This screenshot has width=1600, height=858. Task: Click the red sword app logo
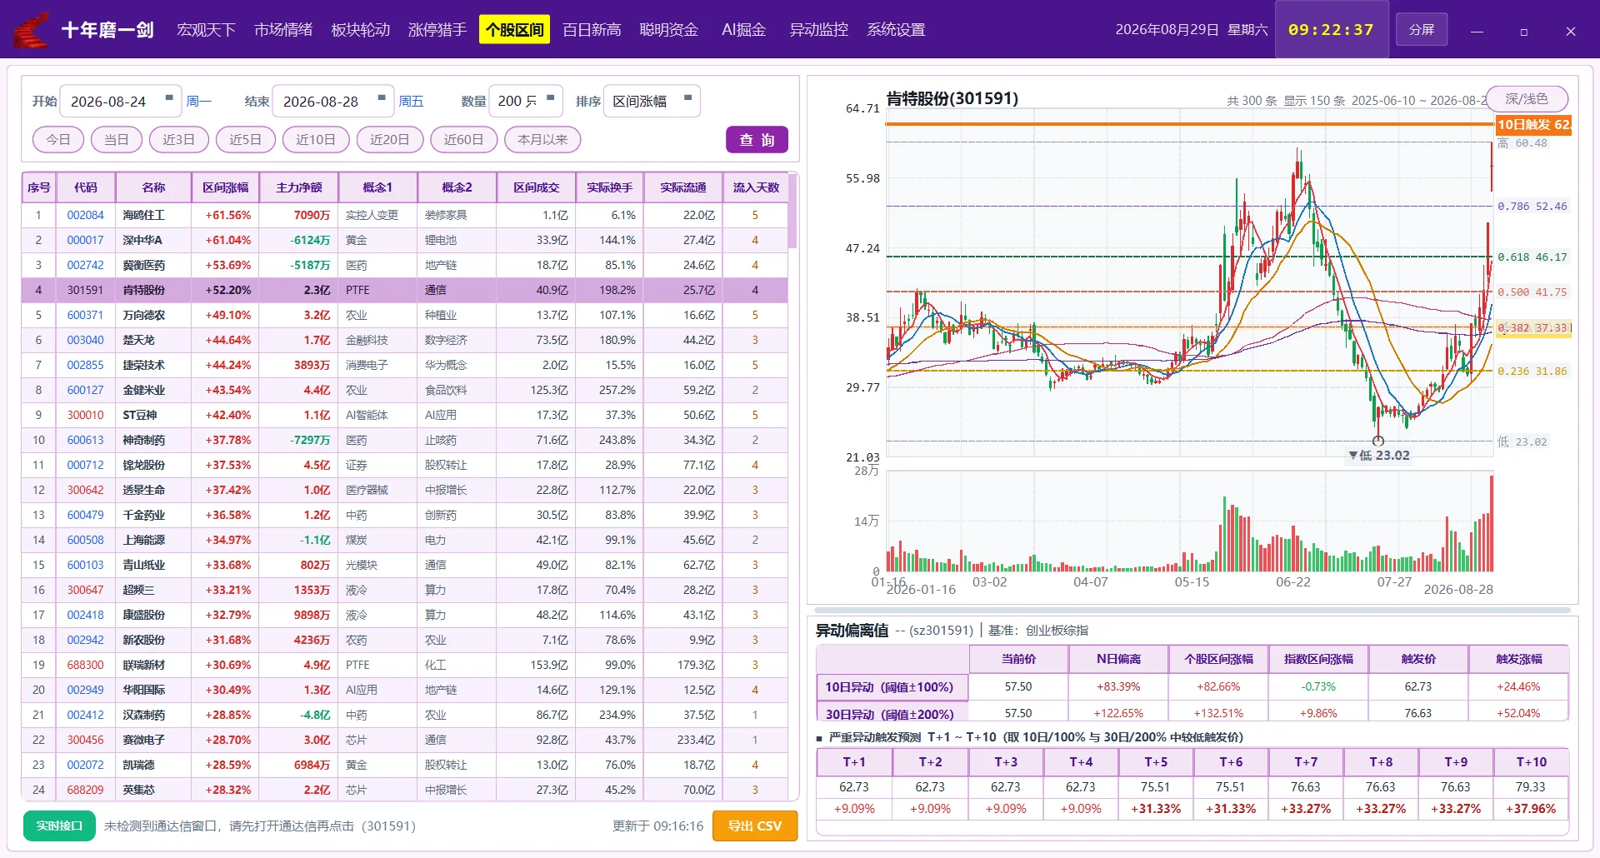click(x=31, y=30)
